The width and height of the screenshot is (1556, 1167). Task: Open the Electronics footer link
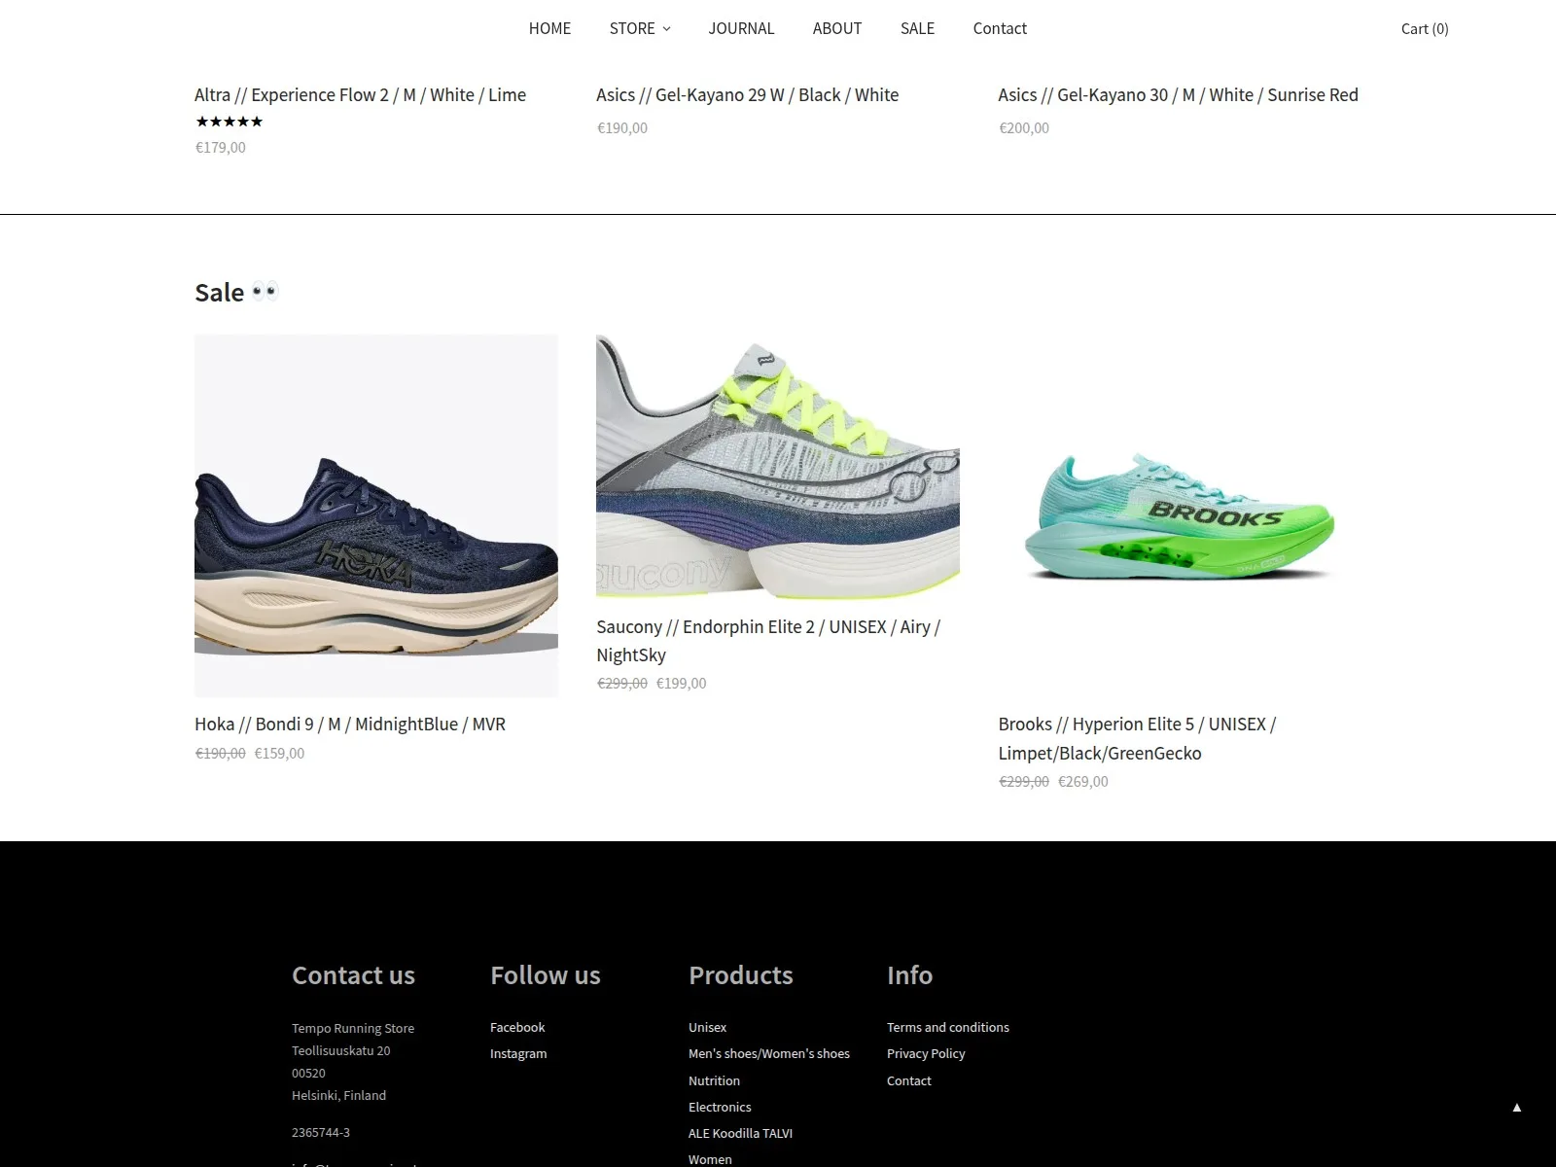tap(720, 1107)
